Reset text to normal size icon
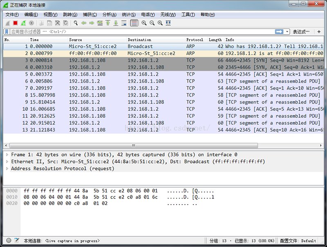This screenshot has width=327, height=247. [x=160, y=23]
